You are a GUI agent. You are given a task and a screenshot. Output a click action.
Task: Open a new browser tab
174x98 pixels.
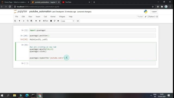click(x=94, y=2)
